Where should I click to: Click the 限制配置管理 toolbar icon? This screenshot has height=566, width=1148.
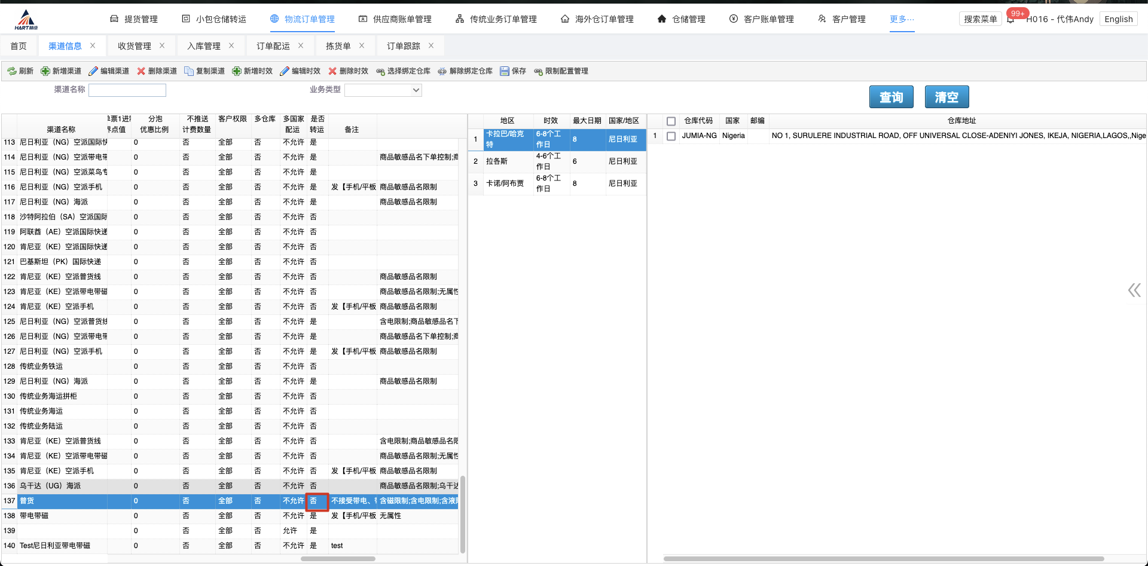tap(538, 71)
